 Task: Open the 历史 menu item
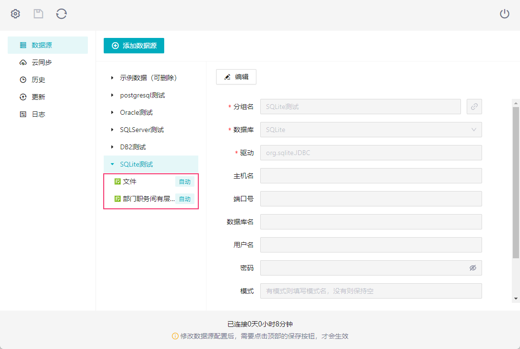coord(48,80)
